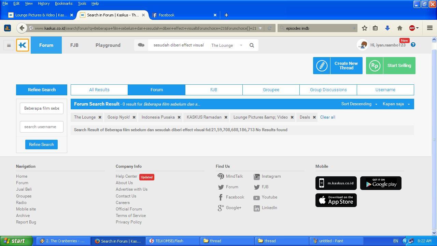Open the FJB navigation item

click(x=74, y=45)
